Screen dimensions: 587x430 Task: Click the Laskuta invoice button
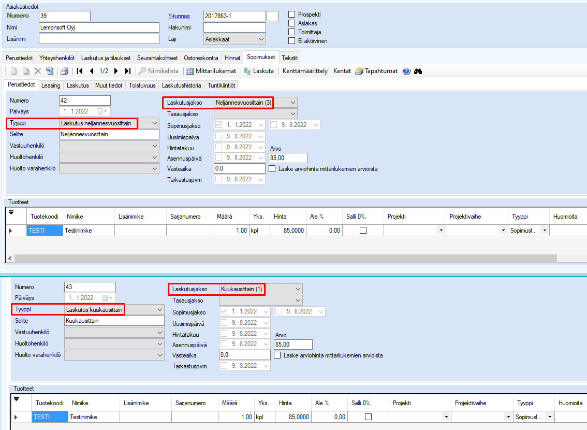tap(259, 71)
